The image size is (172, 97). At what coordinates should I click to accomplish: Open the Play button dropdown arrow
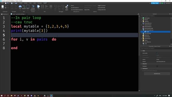(38, 10)
